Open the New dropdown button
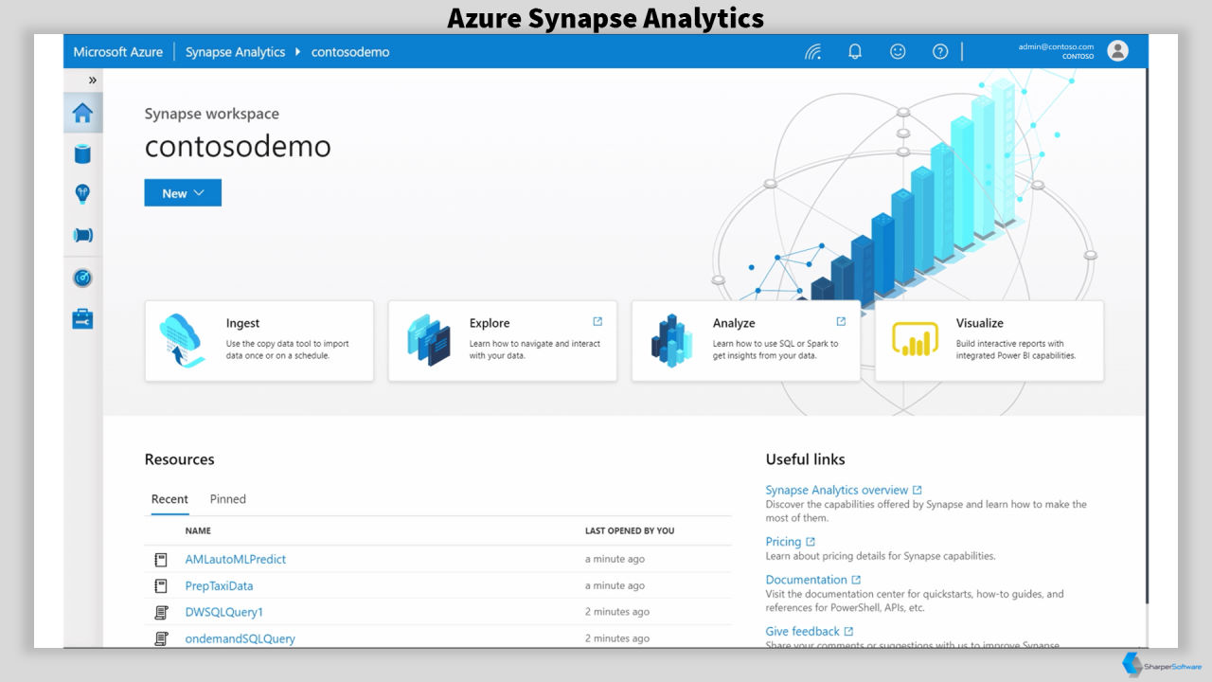 coord(183,193)
